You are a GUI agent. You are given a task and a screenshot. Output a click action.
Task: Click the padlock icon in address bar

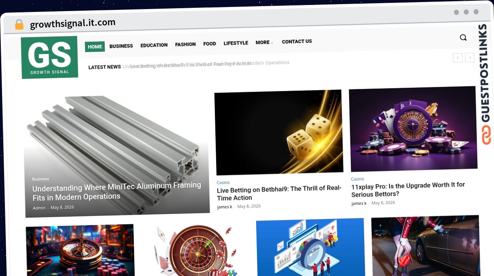click(19, 24)
